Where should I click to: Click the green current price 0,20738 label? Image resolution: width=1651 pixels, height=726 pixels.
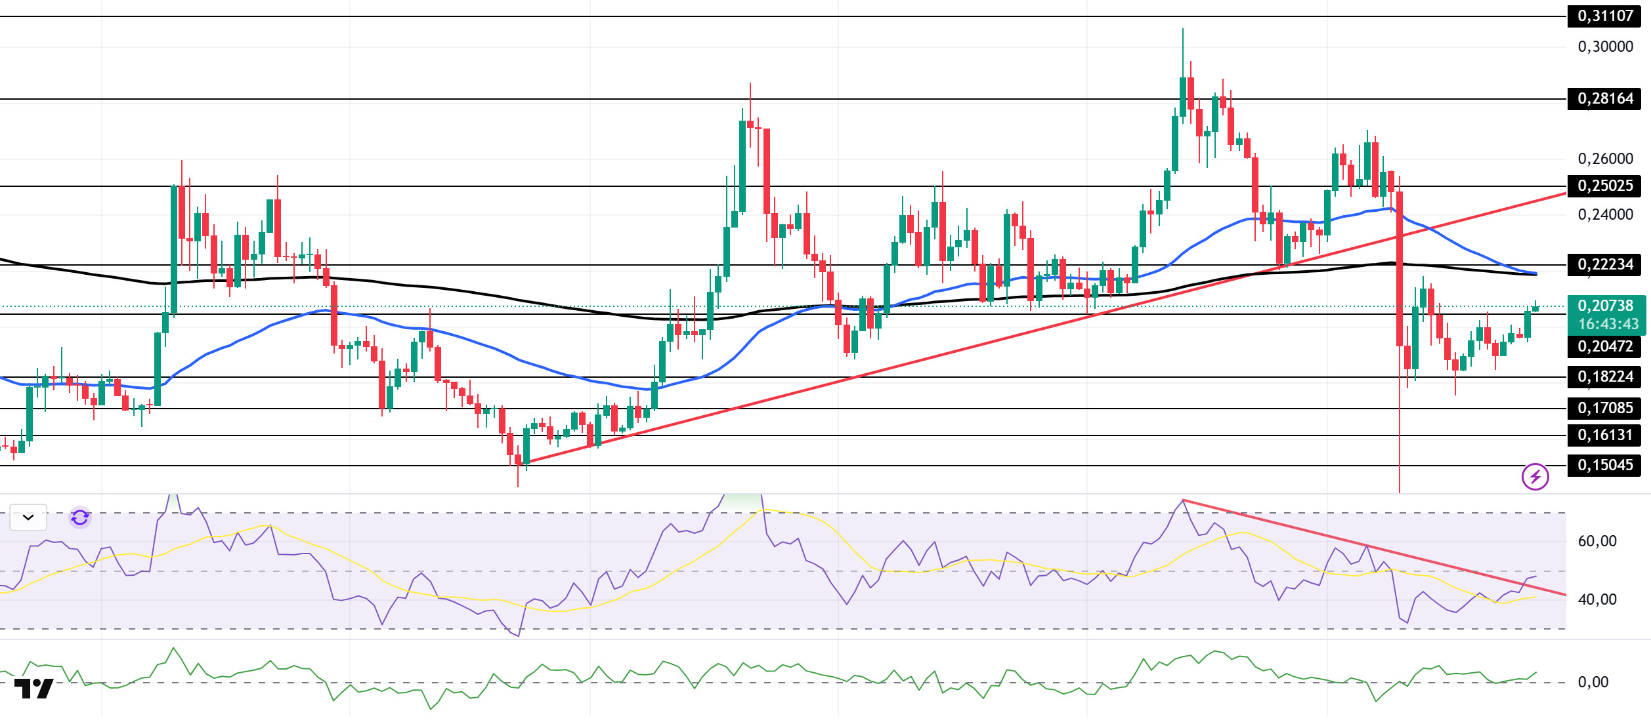tap(1605, 306)
